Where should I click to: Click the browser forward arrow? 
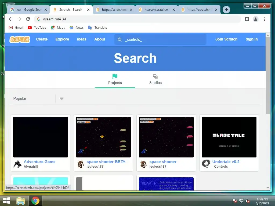point(19,19)
